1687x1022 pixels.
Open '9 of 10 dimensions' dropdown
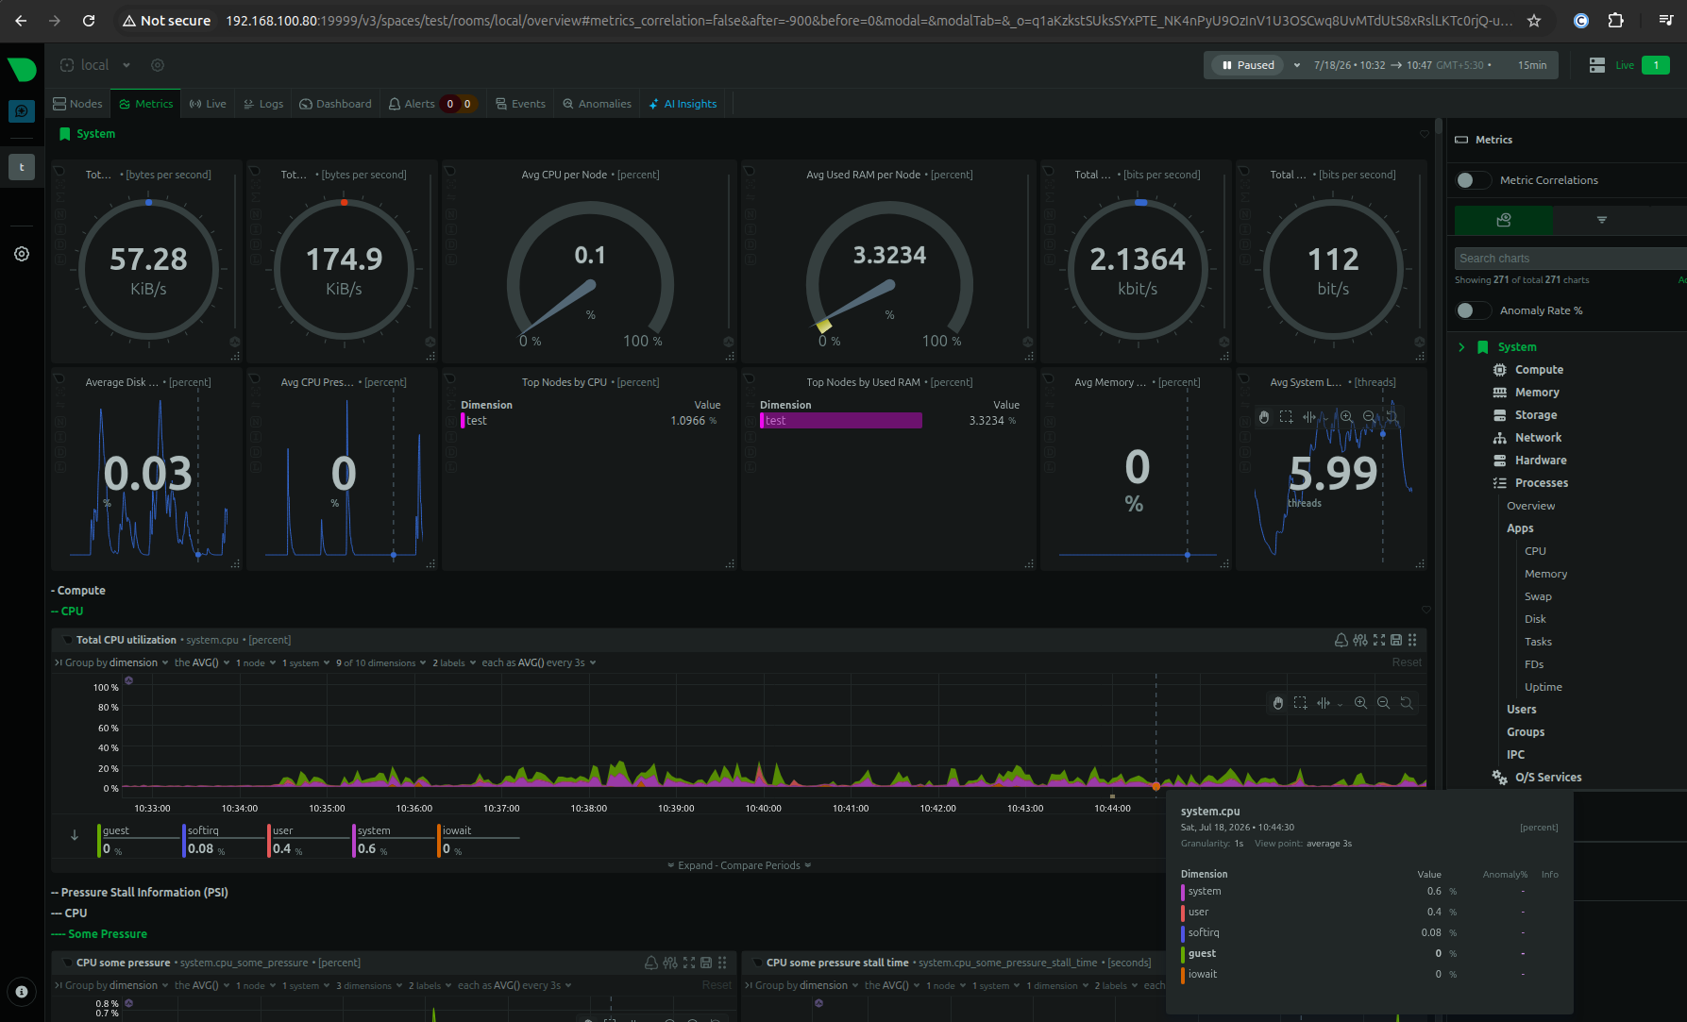click(x=381, y=662)
